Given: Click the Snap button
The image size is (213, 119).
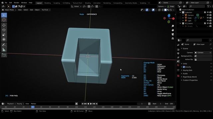Looking at the screenshot, I should [x=171, y=6].
